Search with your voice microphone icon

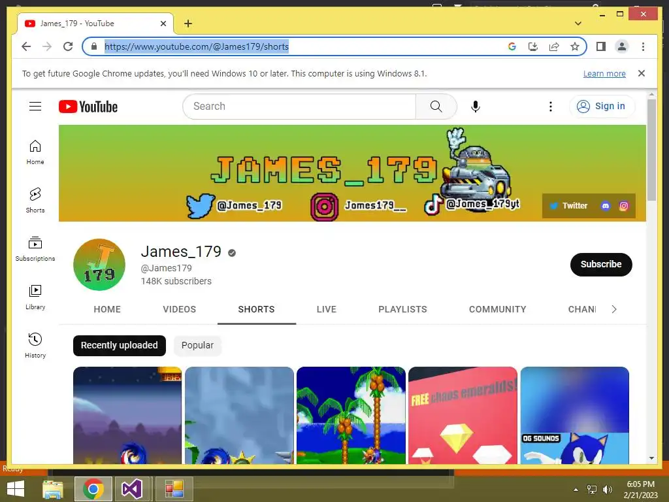(476, 107)
